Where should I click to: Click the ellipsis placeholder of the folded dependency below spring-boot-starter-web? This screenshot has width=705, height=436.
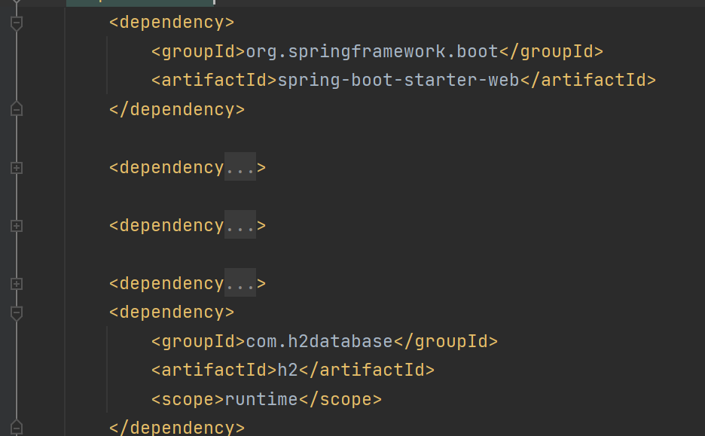point(240,166)
